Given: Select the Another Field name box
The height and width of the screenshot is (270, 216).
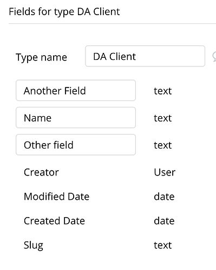Looking at the screenshot, I should click(x=76, y=90).
